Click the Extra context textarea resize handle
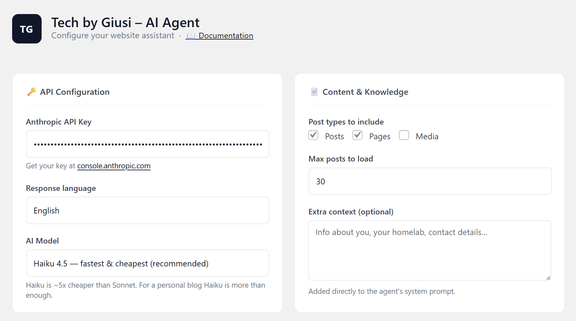Viewport: 576px width, 321px height. tap(548, 278)
